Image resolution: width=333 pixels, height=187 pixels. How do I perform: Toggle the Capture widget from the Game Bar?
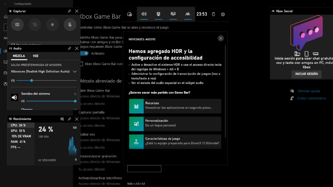pos(159,14)
